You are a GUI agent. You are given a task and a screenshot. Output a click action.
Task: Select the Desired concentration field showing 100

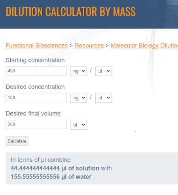(x=36, y=98)
